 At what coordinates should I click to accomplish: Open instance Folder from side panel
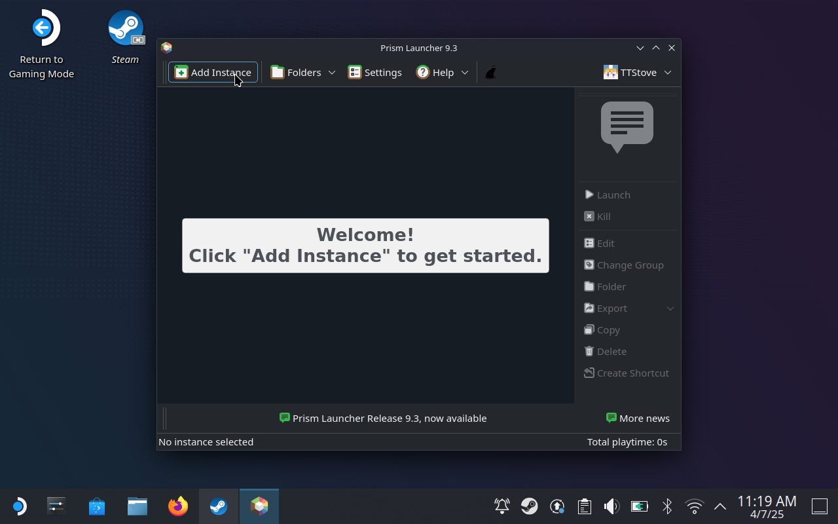(605, 286)
